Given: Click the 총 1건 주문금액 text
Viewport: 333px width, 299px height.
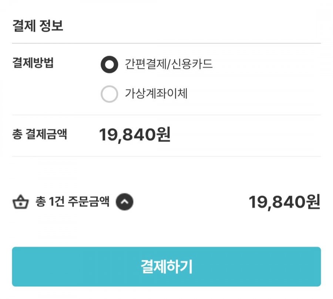Looking at the screenshot, I should (x=73, y=202).
